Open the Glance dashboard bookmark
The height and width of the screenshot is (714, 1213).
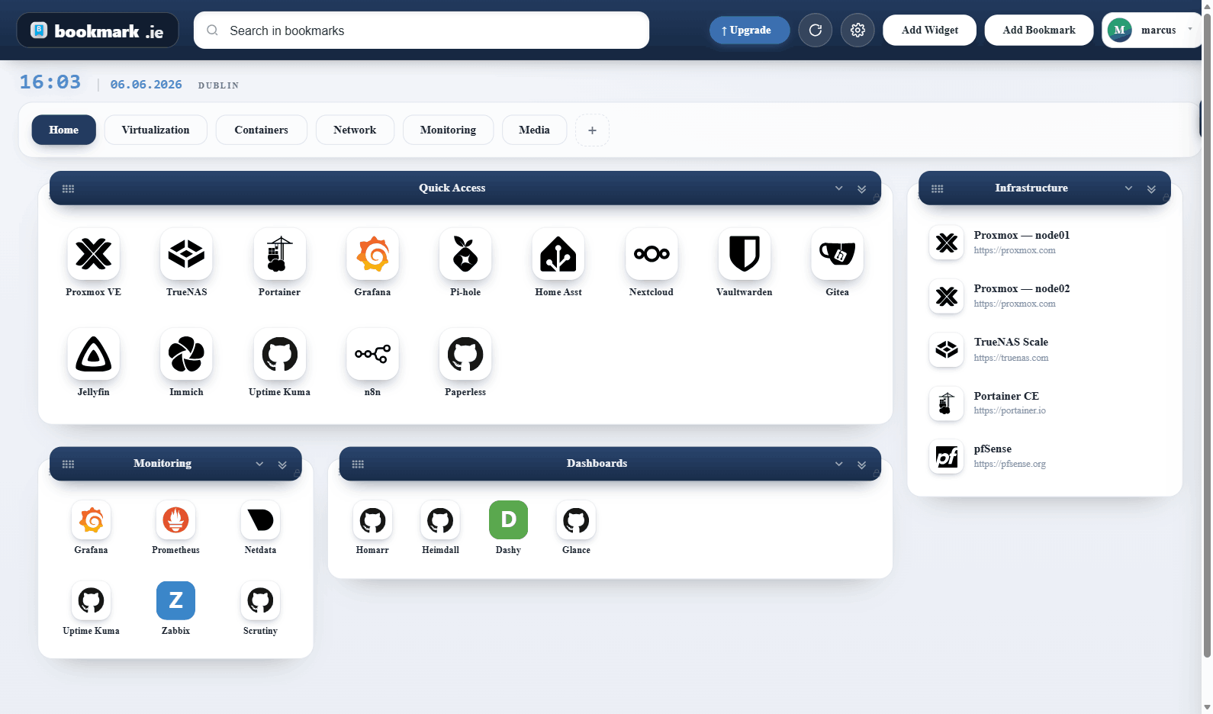tap(576, 520)
